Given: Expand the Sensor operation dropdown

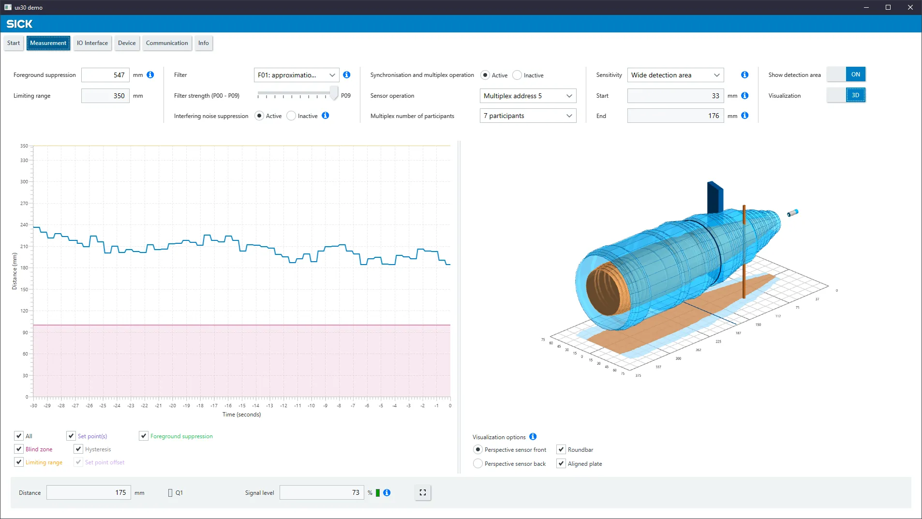Looking at the screenshot, I should (528, 96).
